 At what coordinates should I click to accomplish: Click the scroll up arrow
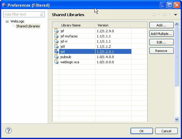coord(177,24)
